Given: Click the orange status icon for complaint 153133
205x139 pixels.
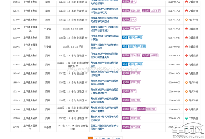Looking at the screenshot, I should (187, 91).
